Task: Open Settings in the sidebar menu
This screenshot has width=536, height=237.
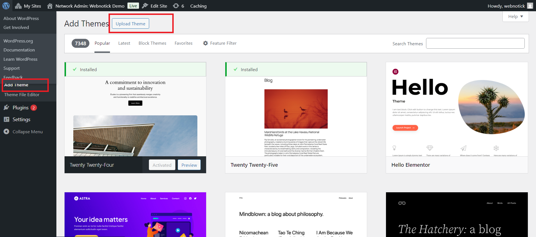Action: click(x=21, y=119)
